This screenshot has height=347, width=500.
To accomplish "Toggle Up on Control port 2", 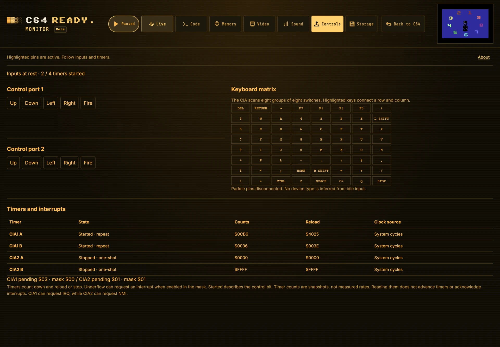I will pos(13,163).
